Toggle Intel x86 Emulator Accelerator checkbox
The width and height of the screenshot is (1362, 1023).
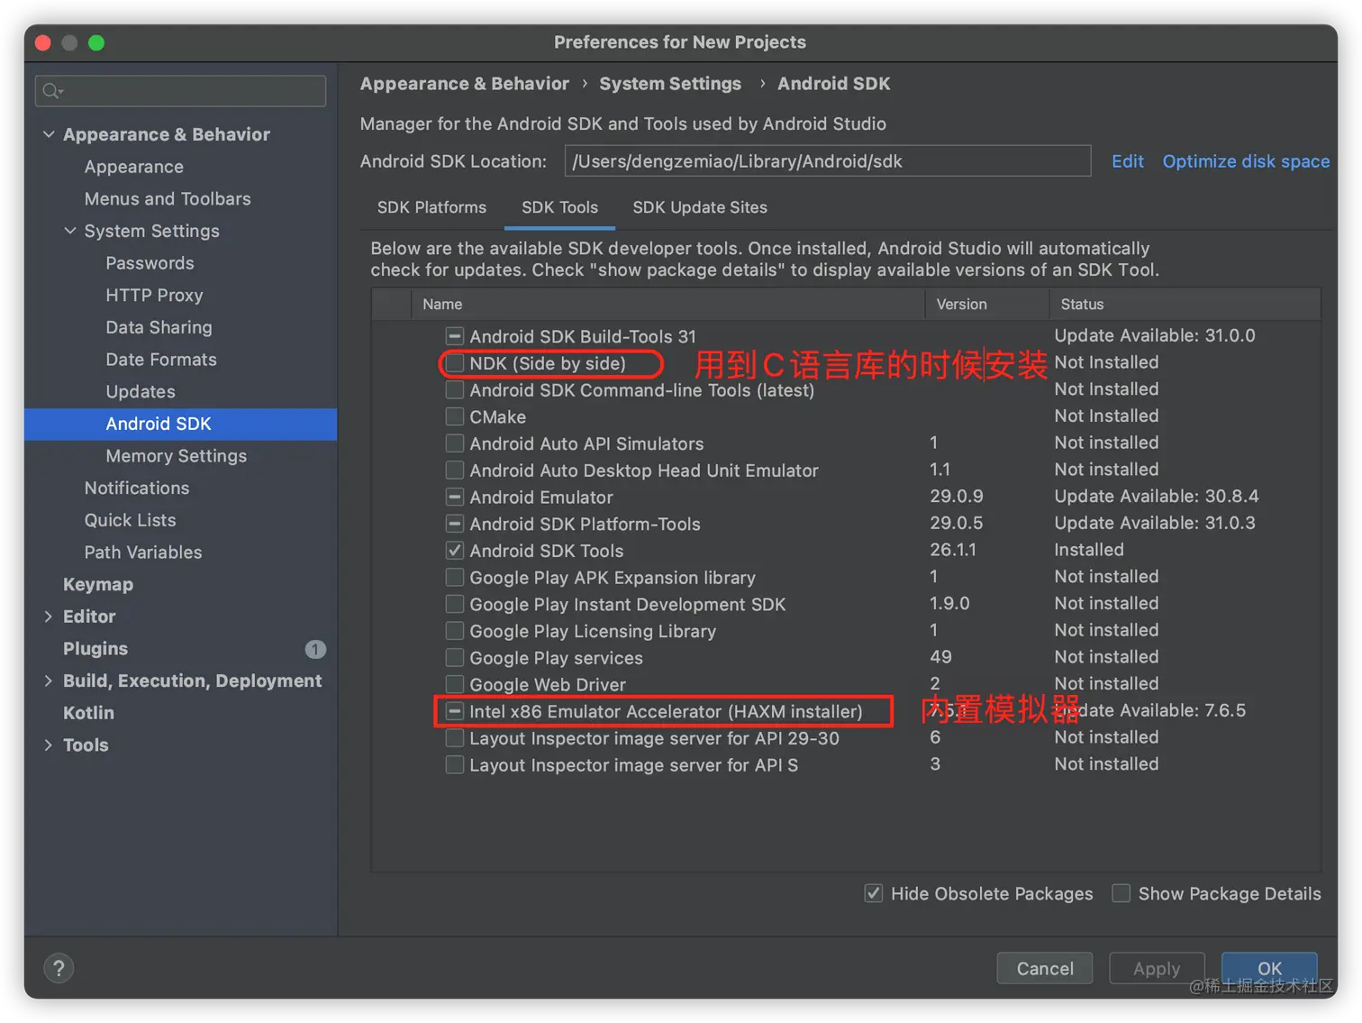click(x=455, y=711)
